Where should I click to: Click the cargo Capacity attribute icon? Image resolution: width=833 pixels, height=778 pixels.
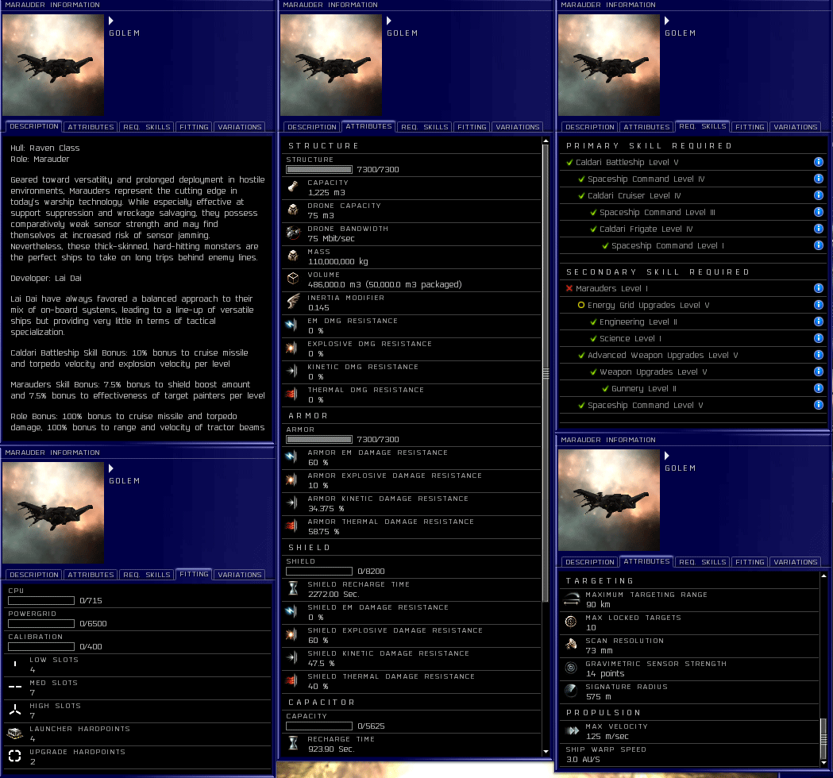pyautogui.click(x=293, y=187)
